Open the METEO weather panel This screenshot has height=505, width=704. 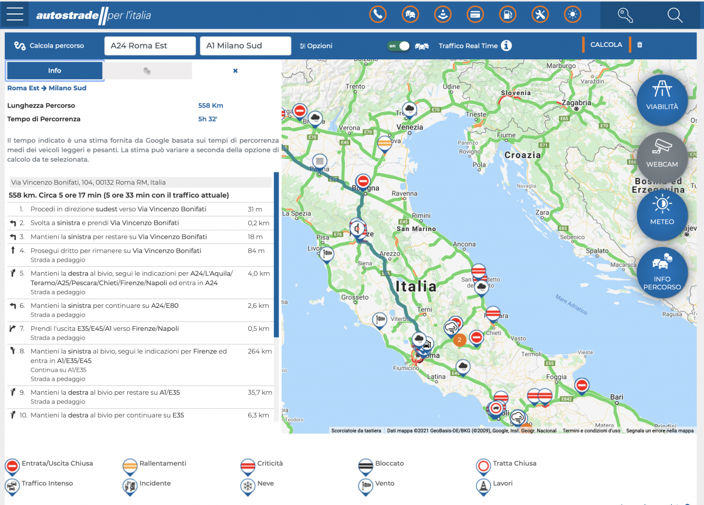(x=662, y=215)
